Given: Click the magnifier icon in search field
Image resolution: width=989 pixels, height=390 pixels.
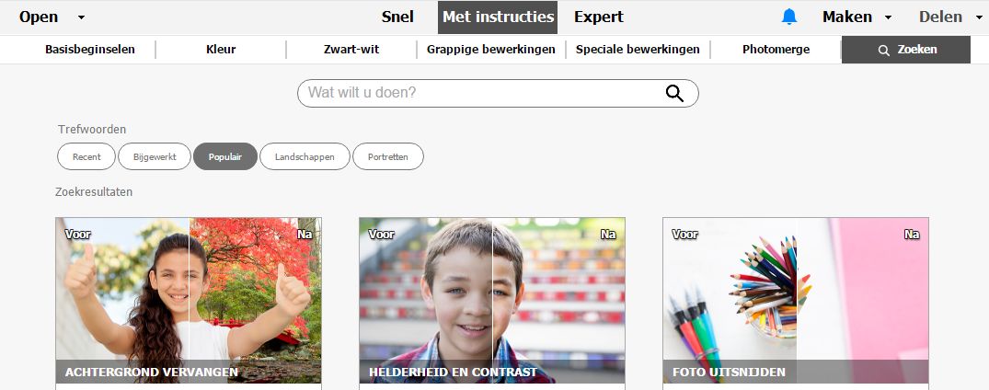Looking at the screenshot, I should [674, 94].
